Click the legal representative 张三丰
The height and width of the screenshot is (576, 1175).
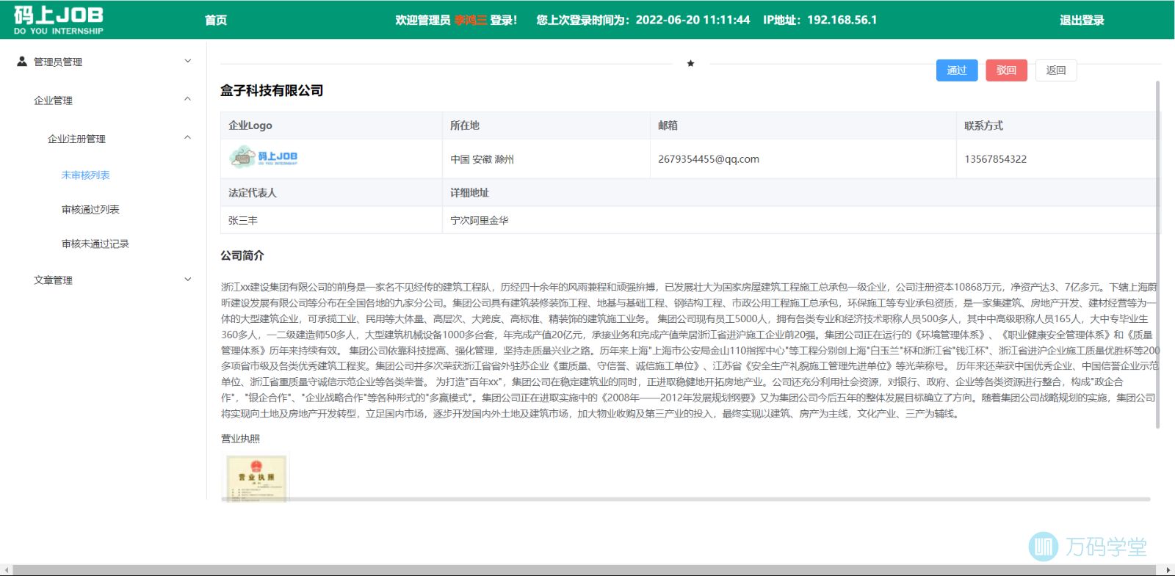pos(243,220)
